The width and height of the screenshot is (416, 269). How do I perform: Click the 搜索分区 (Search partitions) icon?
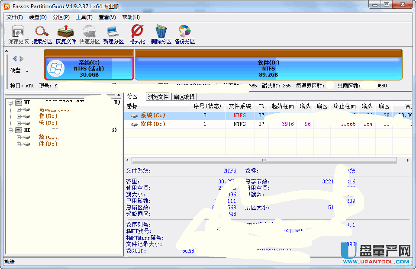[x=42, y=34]
